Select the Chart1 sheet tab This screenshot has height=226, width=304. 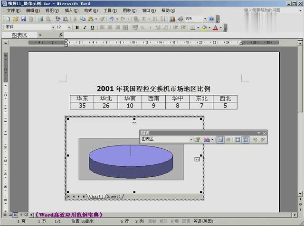[x=96, y=197]
